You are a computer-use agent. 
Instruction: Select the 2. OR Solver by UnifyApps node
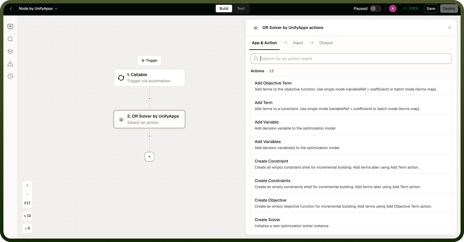coord(149,119)
